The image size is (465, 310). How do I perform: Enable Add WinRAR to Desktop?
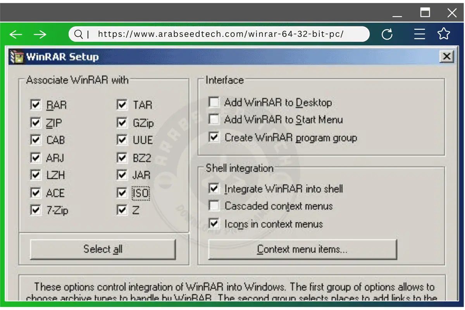coord(214,102)
